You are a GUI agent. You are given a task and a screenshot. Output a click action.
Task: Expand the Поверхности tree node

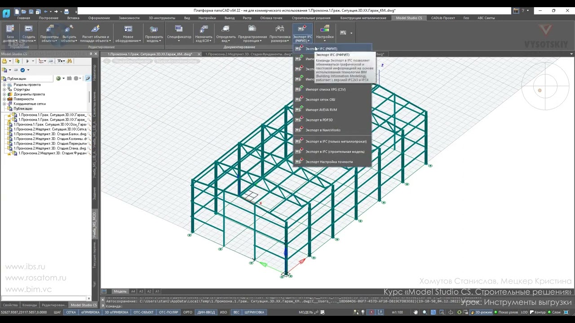coord(4,99)
